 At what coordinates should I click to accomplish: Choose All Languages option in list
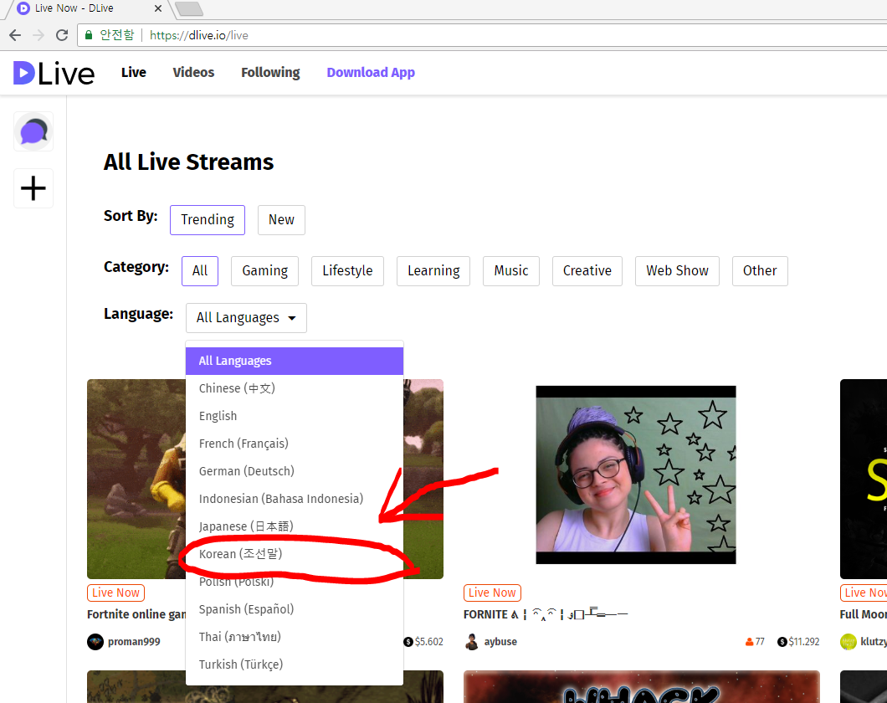pos(295,361)
